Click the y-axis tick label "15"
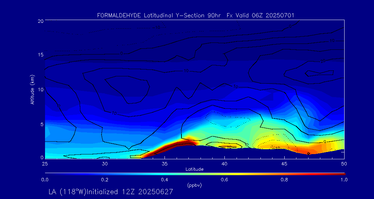Viewport: 374px width, 199px height. pyautogui.click(x=41, y=55)
